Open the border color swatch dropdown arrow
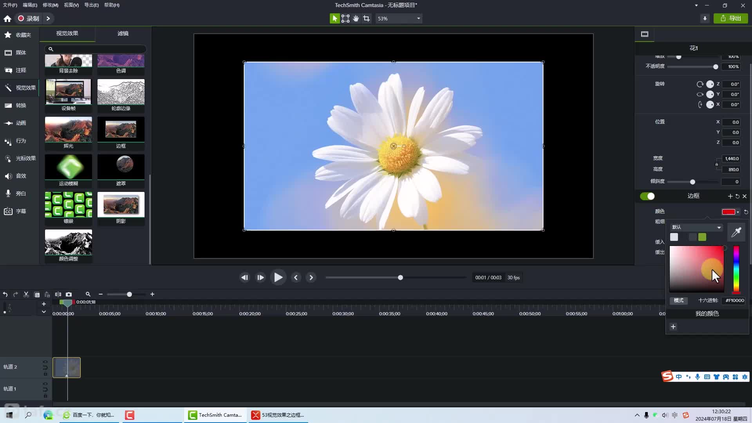The height and width of the screenshot is (423, 752). 738,212
